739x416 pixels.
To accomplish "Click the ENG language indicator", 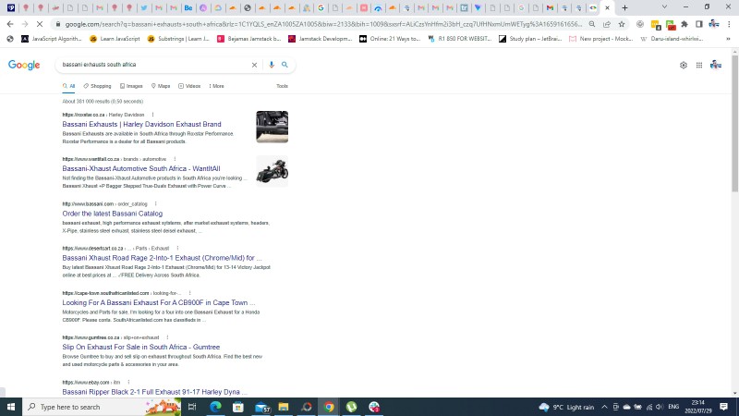I will 673,407.
